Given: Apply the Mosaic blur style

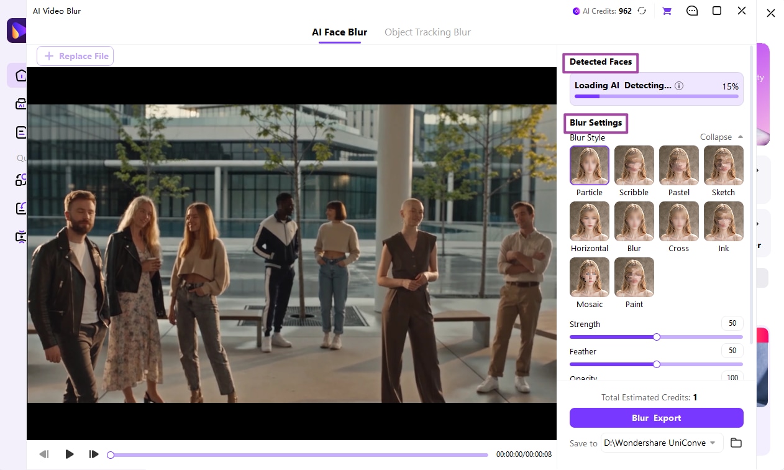Looking at the screenshot, I should 590,277.
